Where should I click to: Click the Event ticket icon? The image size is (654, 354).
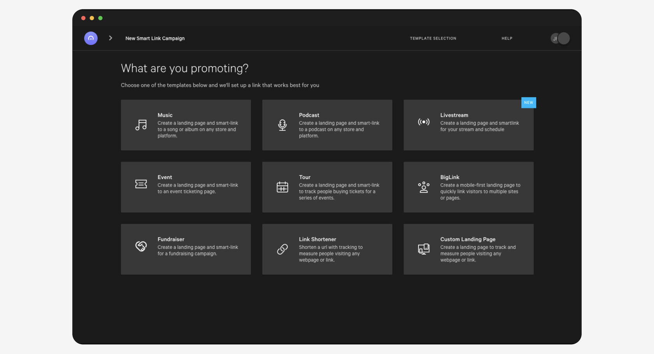click(x=141, y=184)
